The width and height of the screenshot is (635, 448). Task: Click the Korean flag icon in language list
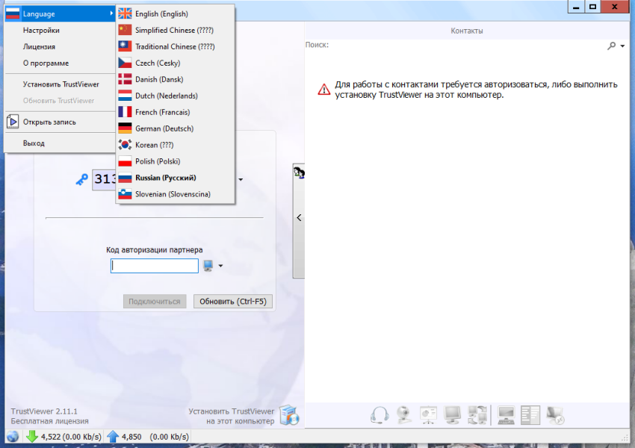tap(125, 145)
